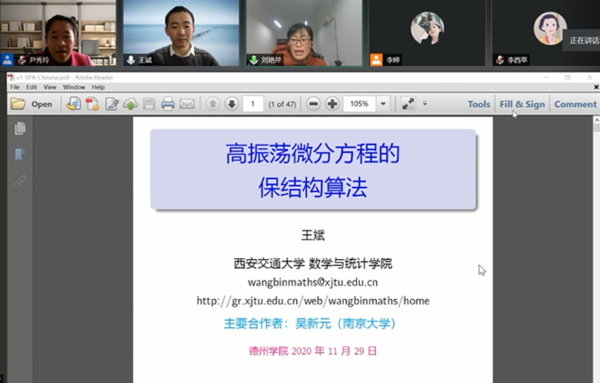Open the Fill & Sign pane
The height and width of the screenshot is (383, 600).
522,104
